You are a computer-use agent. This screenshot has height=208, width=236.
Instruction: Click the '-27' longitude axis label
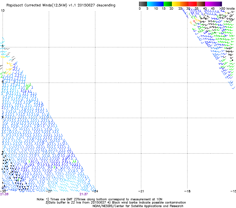pyautogui.click(x=49, y=191)
